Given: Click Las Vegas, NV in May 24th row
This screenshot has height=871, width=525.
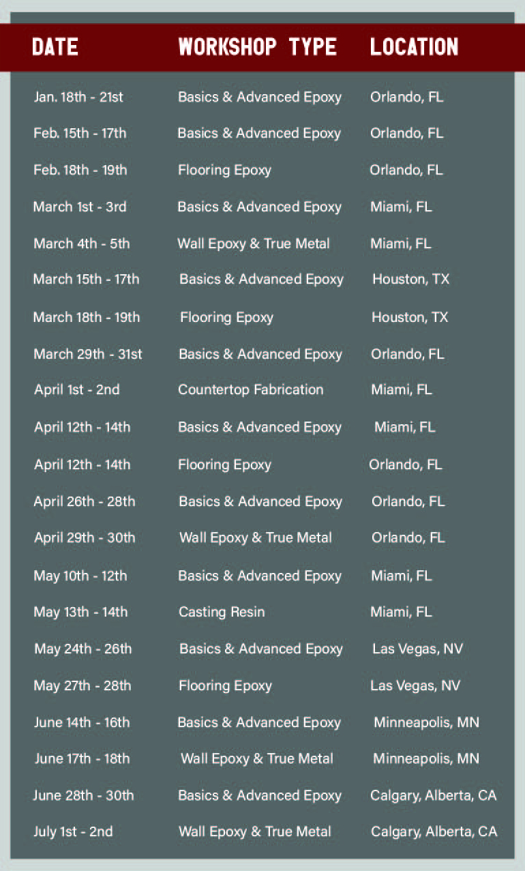Looking at the screenshot, I should tap(417, 649).
